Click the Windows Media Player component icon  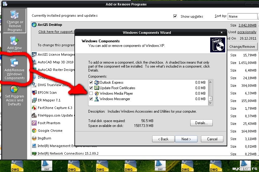97,93
